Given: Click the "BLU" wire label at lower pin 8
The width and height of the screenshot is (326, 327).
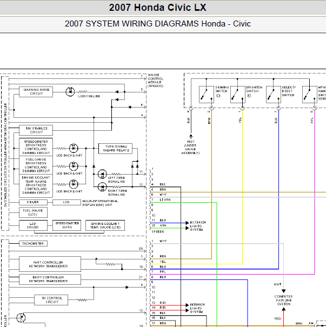Looking at the screenshot, I should (x=163, y=277).
